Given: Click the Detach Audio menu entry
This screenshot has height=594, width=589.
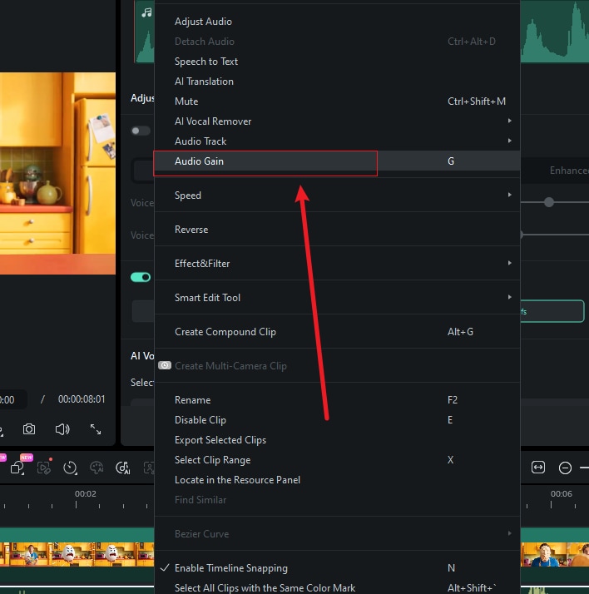Looking at the screenshot, I should (337, 42).
